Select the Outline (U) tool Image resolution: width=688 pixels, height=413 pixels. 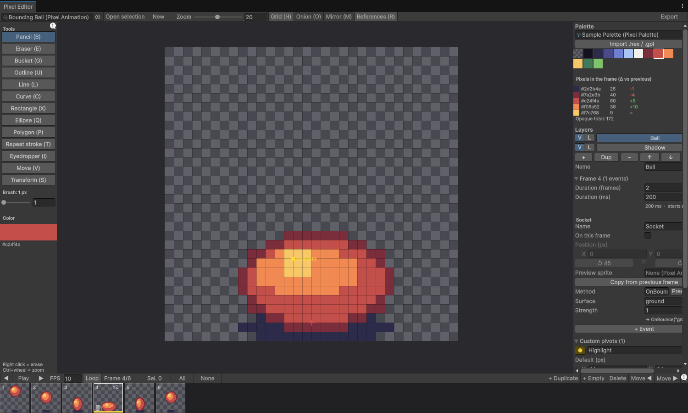[28, 73]
